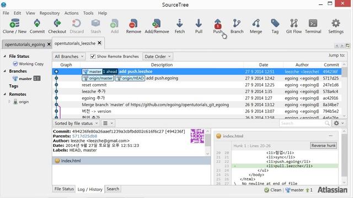
Task: Open the Sorted by file status dropdown
Action: (76, 123)
